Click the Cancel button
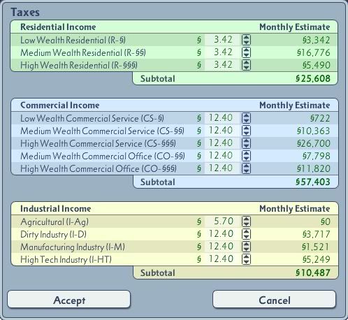Image resolution: width=348 pixels, height=320 pixels. click(275, 300)
